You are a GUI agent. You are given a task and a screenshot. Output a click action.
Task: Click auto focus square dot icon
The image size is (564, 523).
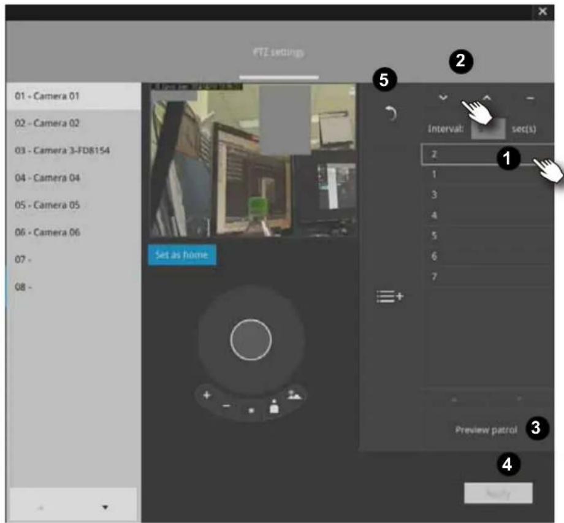tap(251, 410)
